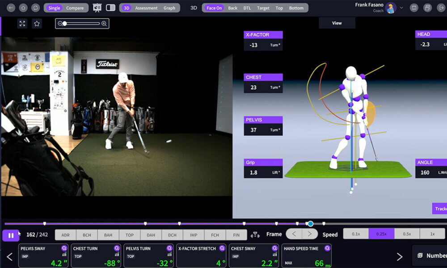Select the fullscreen icon above the video
The image size is (447, 268).
(22, 23)
